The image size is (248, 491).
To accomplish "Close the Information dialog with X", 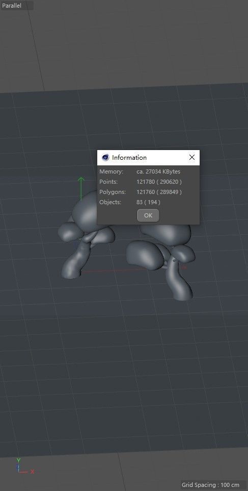I will (192, 157).
